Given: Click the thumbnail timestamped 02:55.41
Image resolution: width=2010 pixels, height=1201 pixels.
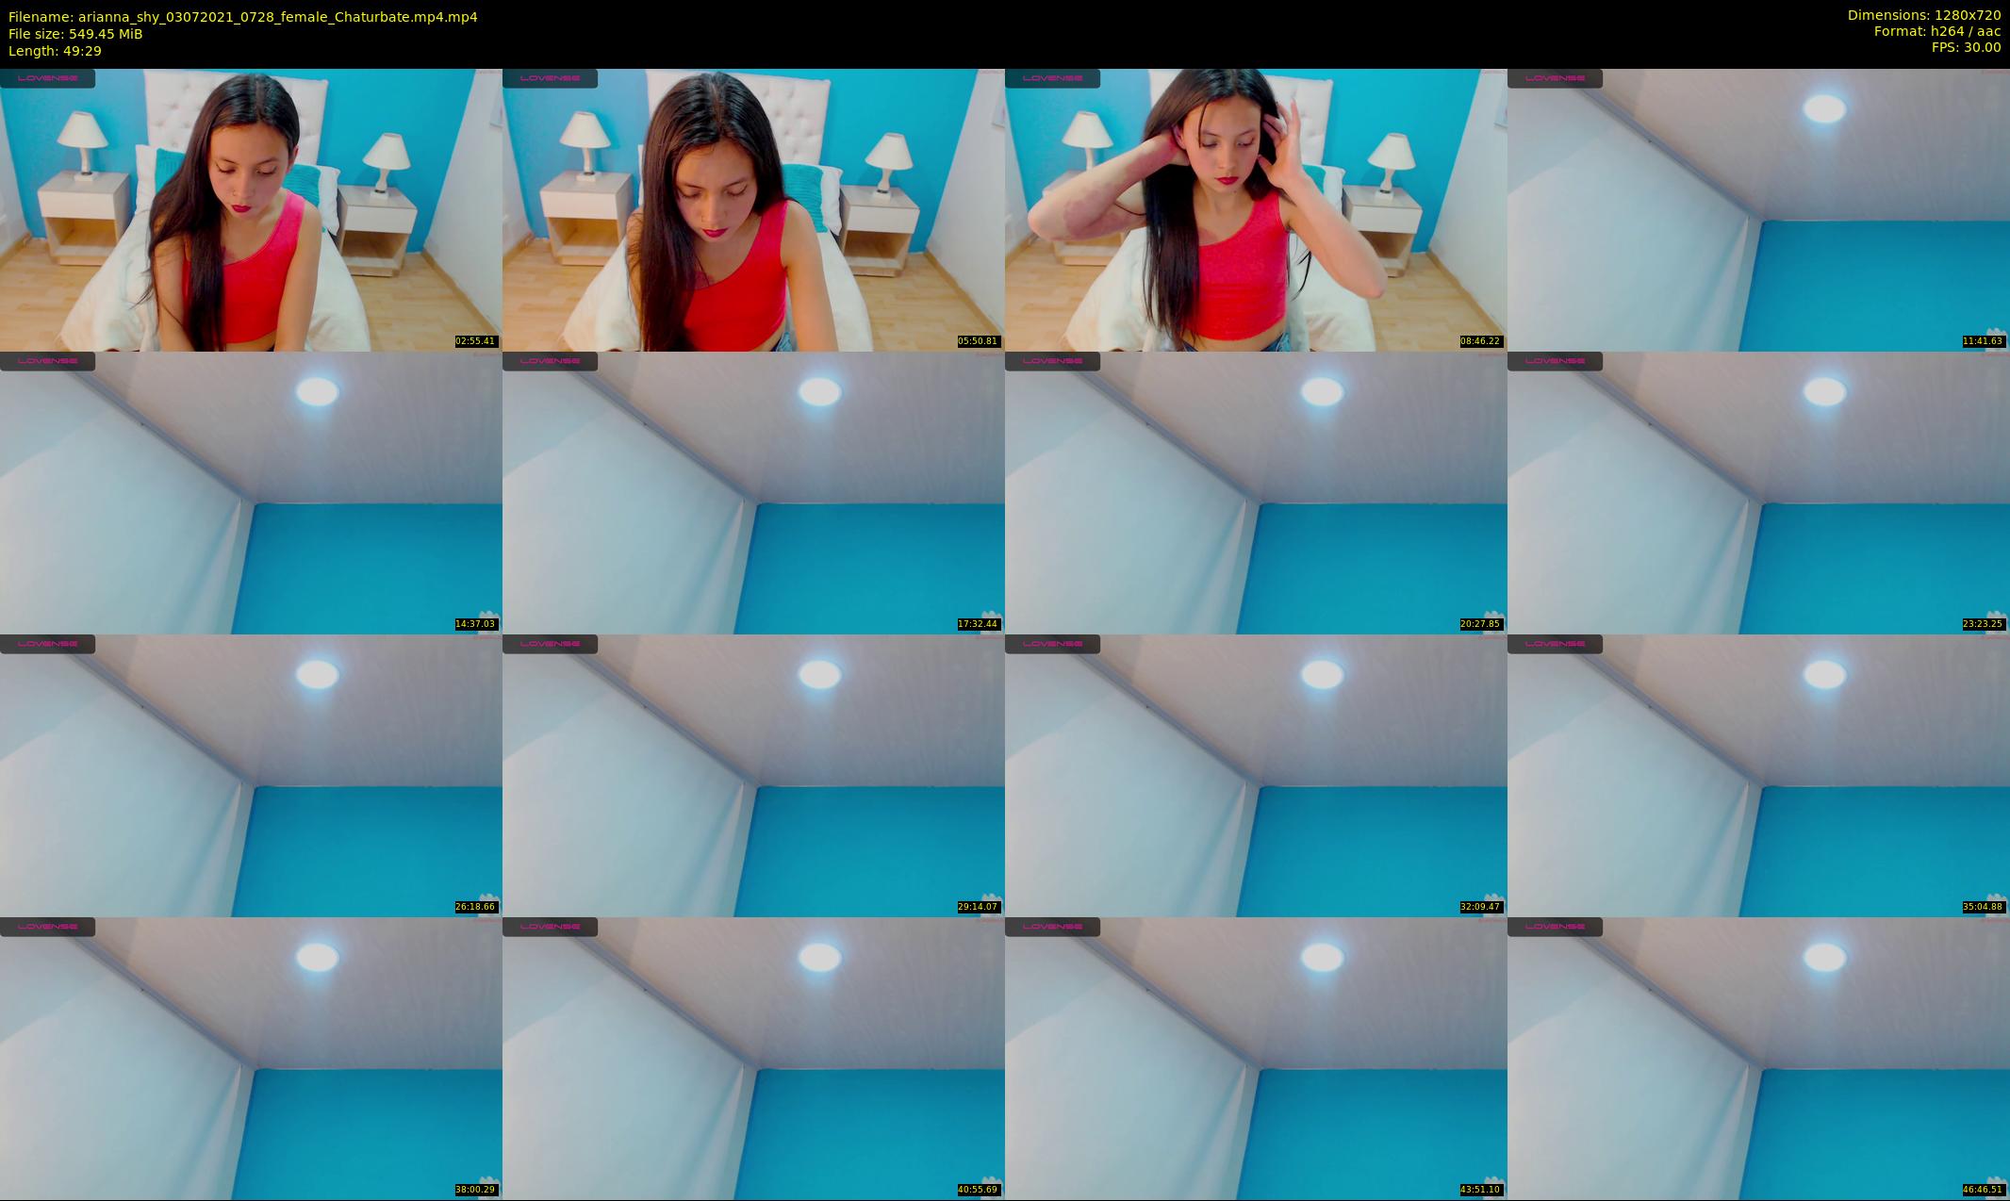Looking at the screenshot, I should 251,209.
